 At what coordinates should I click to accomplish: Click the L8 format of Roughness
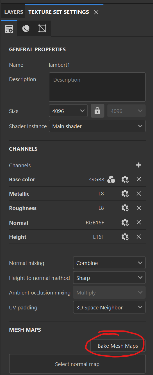(101, 208)
